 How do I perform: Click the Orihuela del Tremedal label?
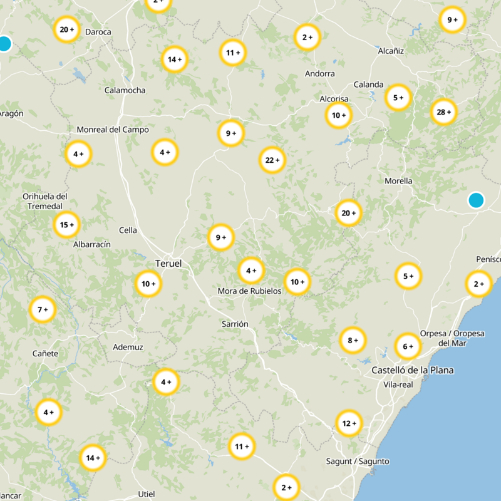[45, 201]
